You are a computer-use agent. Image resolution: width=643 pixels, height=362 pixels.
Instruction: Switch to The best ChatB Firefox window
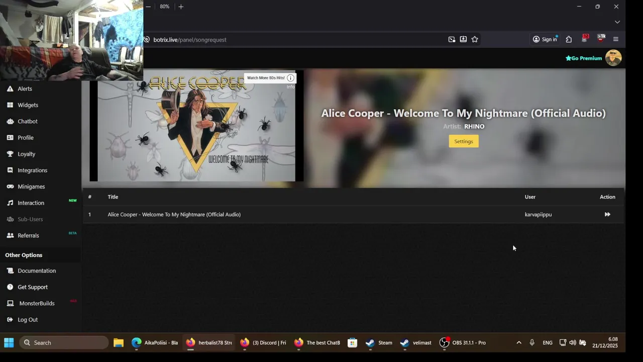317,342
